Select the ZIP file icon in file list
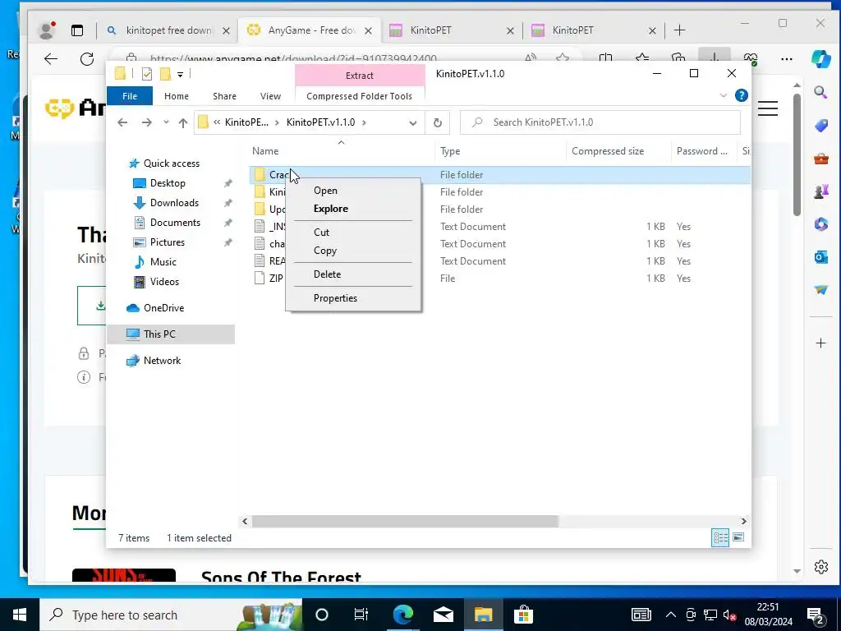 pos(260,278)
